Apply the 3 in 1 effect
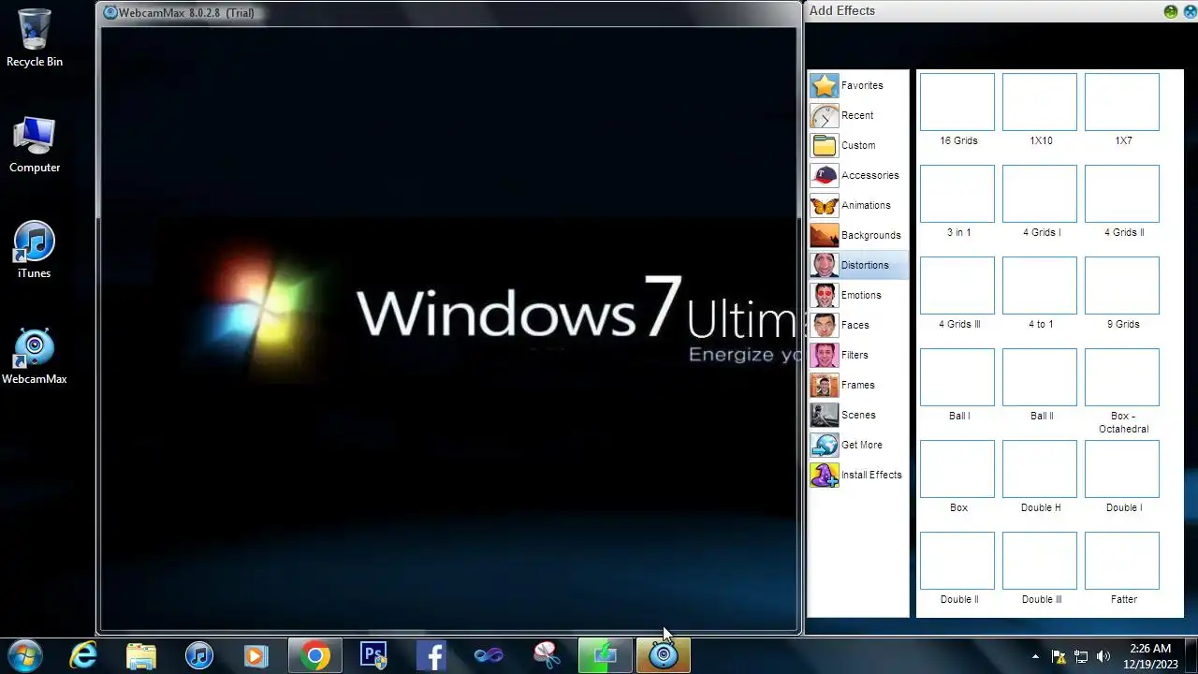The image size is (1198, 674). (x=957, y=194)
